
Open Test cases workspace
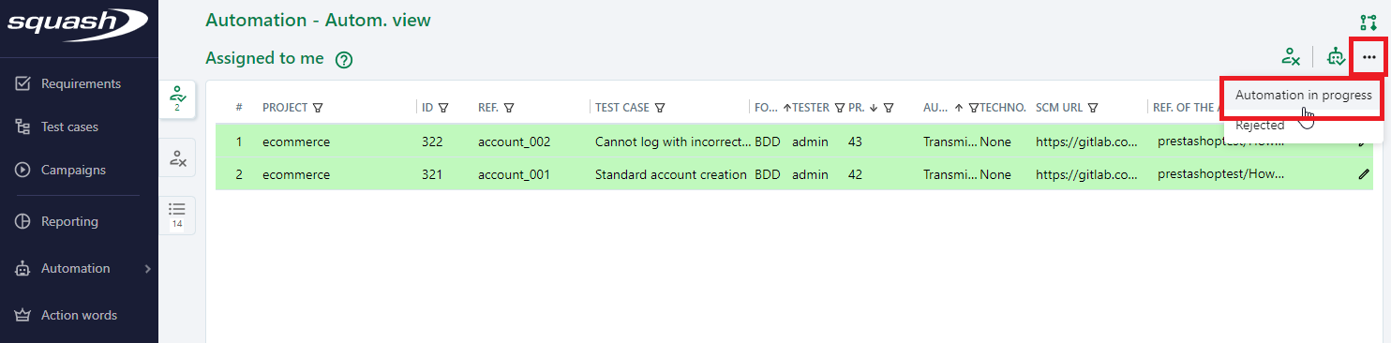click(x=69, y=127)
